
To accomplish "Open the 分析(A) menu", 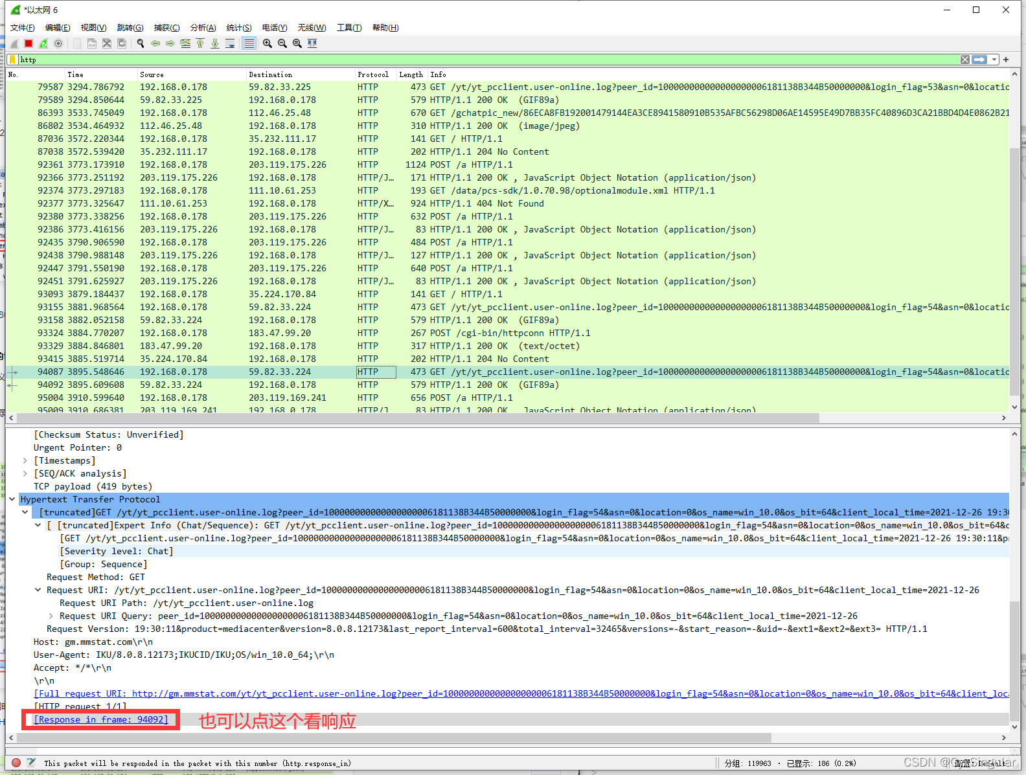I will point(203,28).
